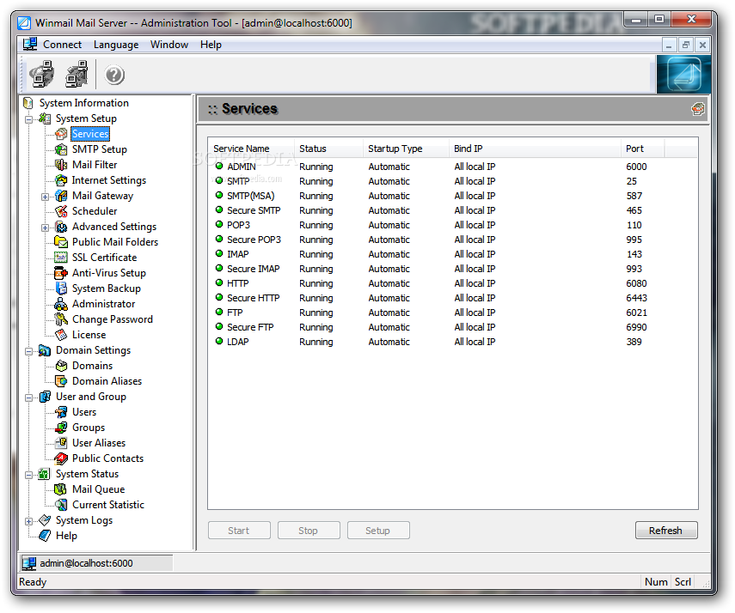The height and width of the screenshot is (613, 735).
Task: Select the POP3 service row
Action: [x=452, y=225]
